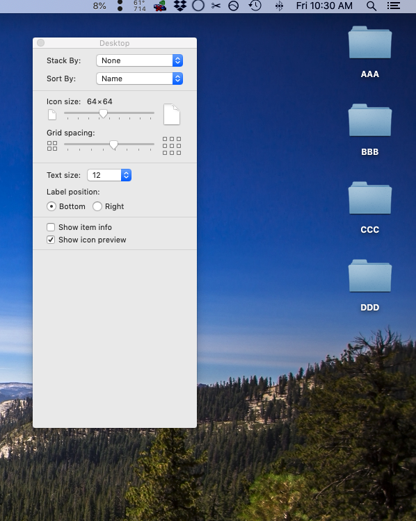Viewport: 416px width, 521px height.
Task: Enable Show item info checkbox
Action: [51, 227]
